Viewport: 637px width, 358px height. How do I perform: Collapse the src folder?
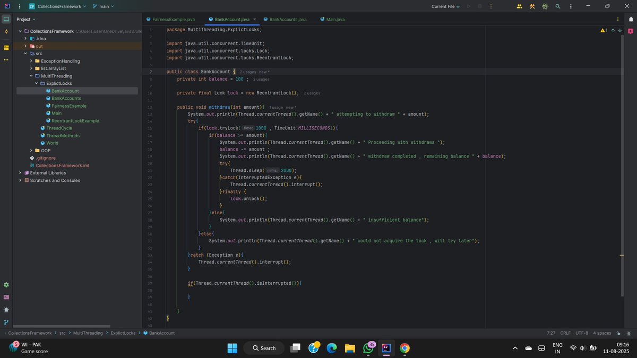[x=25, y=54]
